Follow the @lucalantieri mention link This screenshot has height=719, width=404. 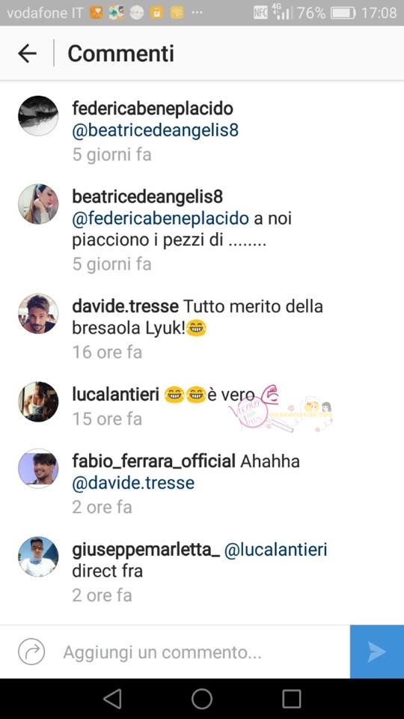point(276,549)
